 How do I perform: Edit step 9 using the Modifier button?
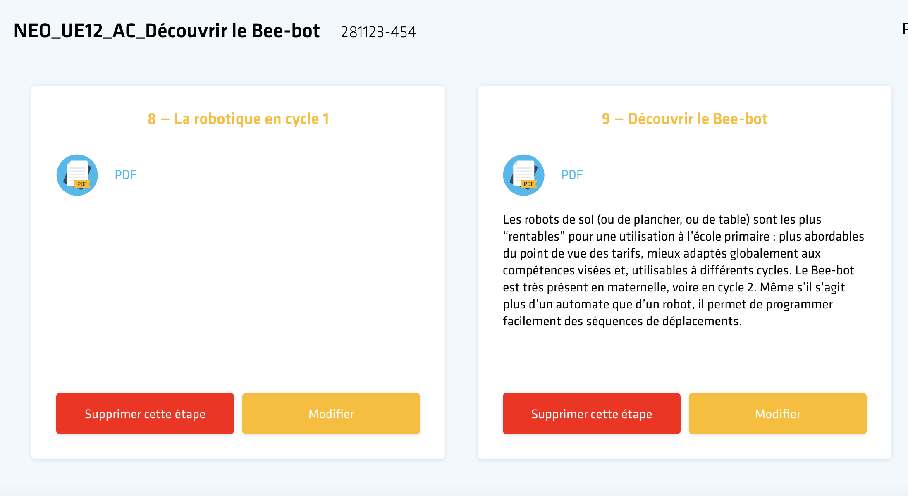tap(778, 413)
